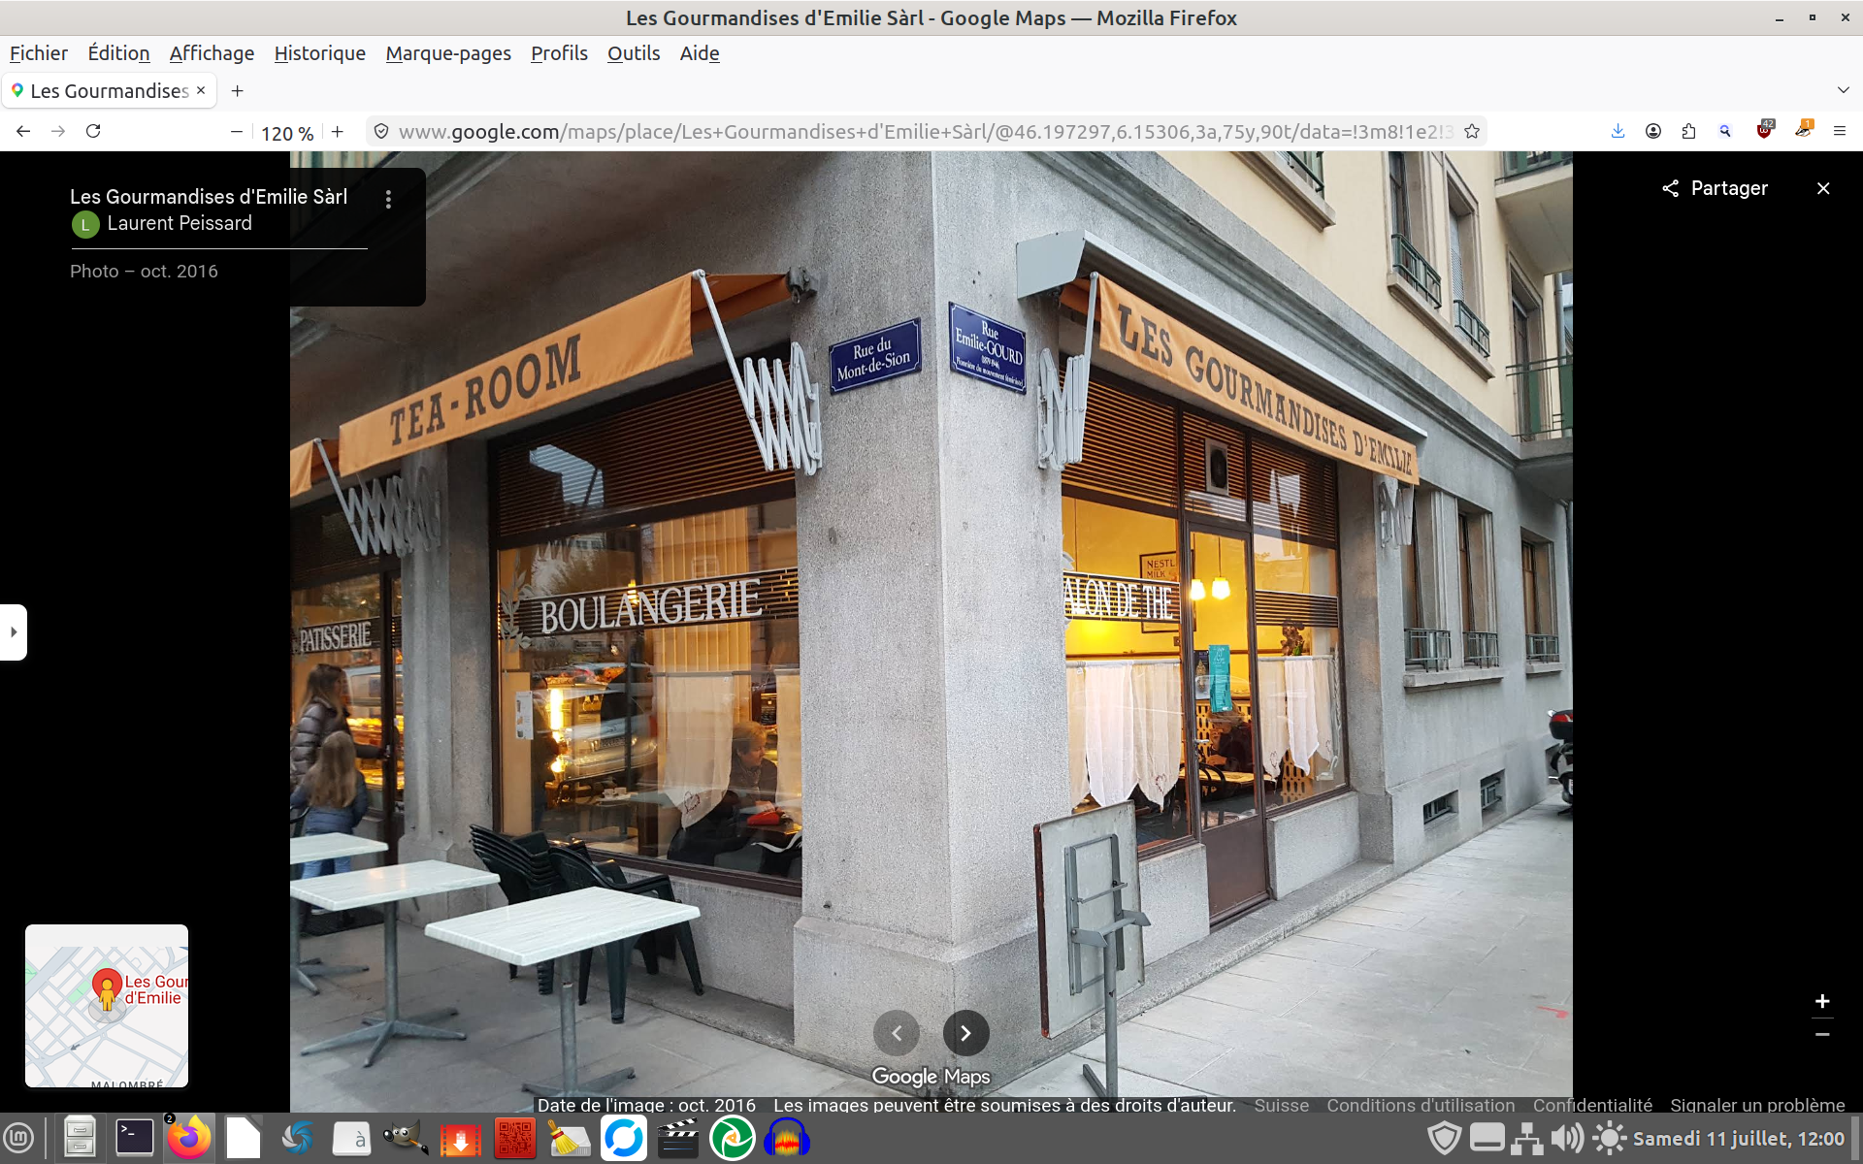Launch the blue aperture-icon application
Image resolution: width=1863 pixels, height=1164 pixels.
coord(298,1138)
